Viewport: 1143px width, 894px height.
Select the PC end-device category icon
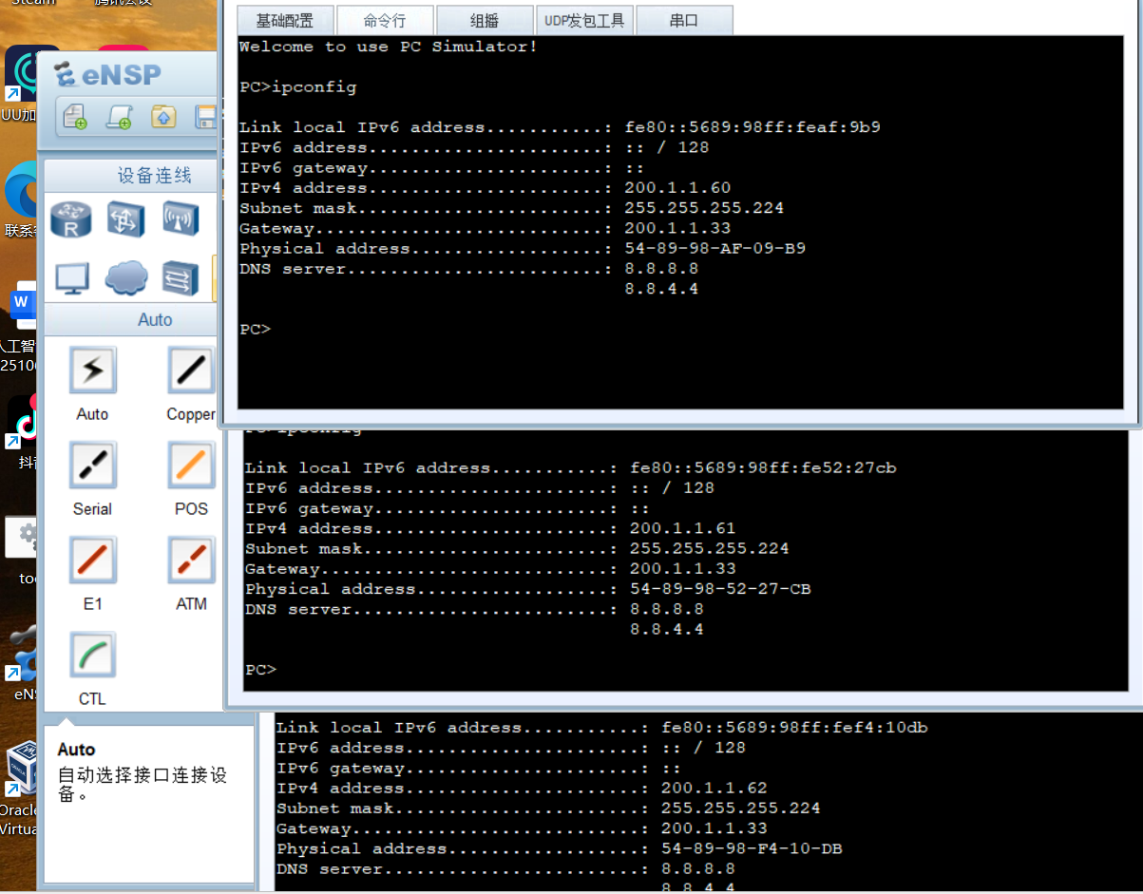click(71, 278)
